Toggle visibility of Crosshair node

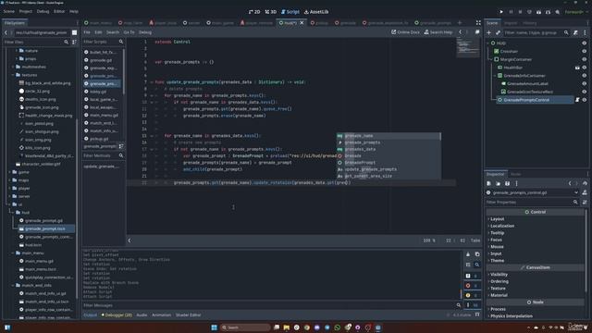[585, 51]
